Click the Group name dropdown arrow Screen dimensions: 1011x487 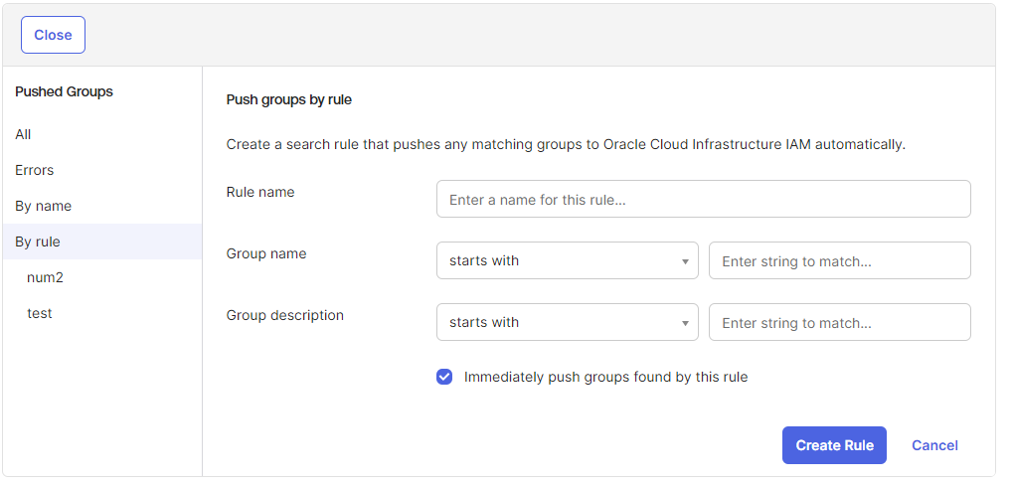tap(685, 261)
